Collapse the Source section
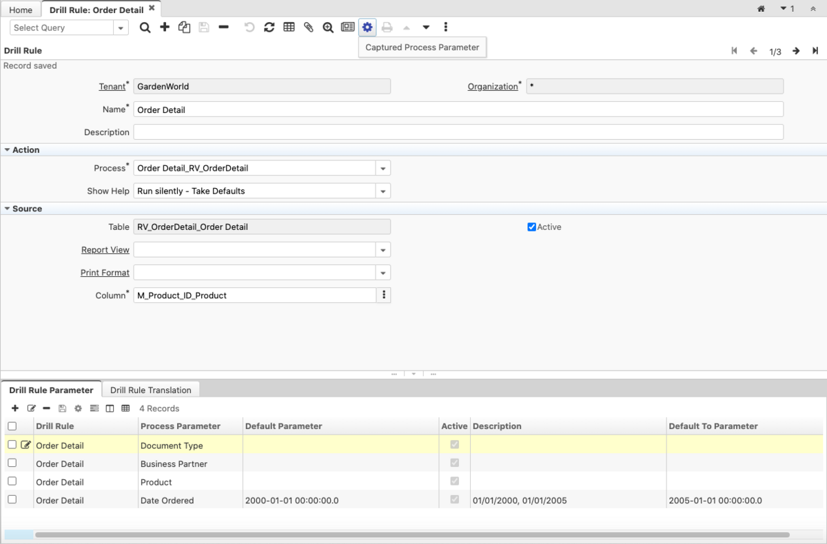 [x=8, y=209]
